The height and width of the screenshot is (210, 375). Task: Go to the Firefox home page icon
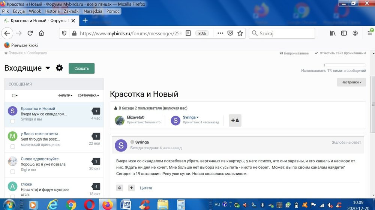(x=42, y=33)
